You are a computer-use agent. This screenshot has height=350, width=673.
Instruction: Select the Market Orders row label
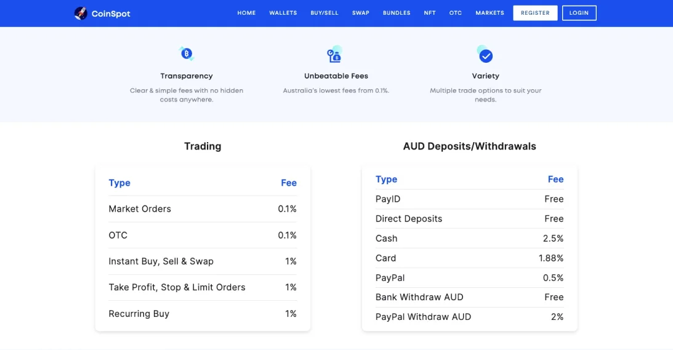[x=140, y=209]
